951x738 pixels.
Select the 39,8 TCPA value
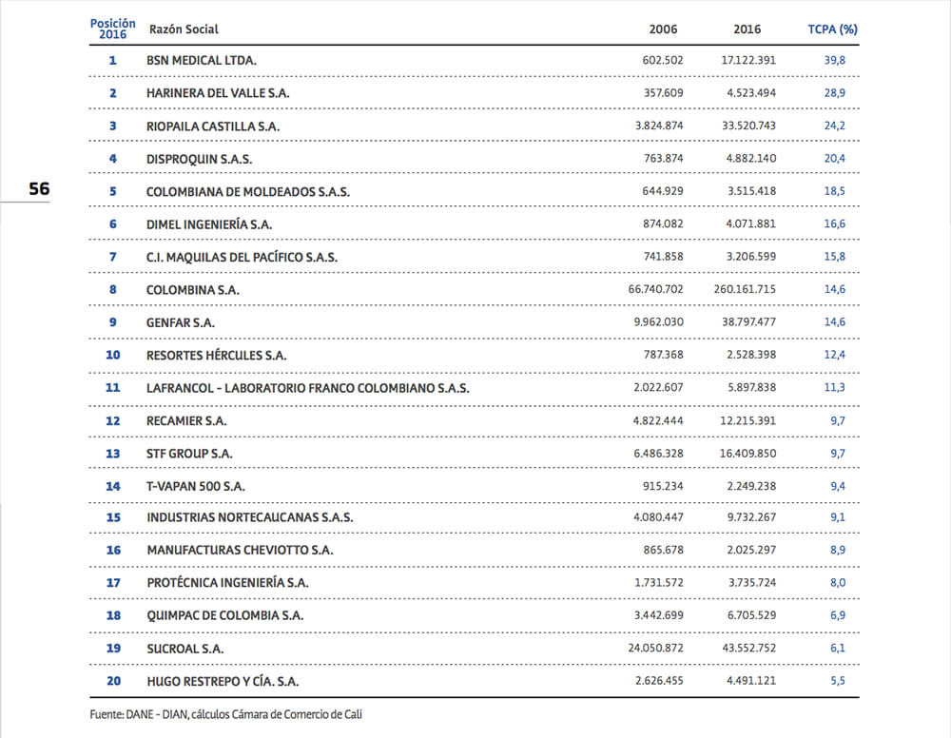pyautogui.click(x=835, y=60)
